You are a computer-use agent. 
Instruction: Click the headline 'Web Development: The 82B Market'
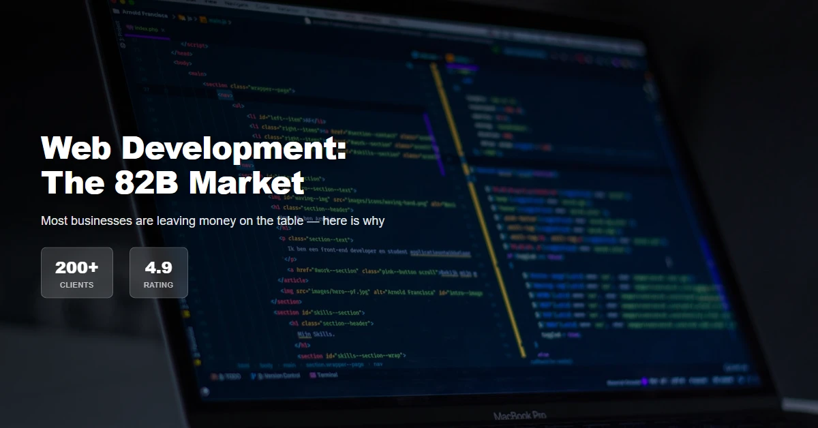[x=194, y=165]
